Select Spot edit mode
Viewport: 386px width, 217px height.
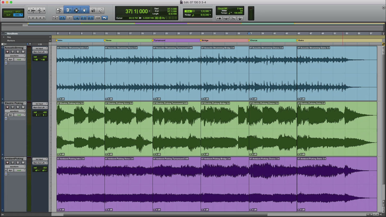18,11
